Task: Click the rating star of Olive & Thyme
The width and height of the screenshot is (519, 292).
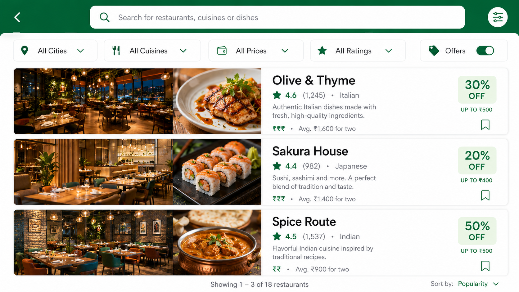Action: tap(277, 95)
